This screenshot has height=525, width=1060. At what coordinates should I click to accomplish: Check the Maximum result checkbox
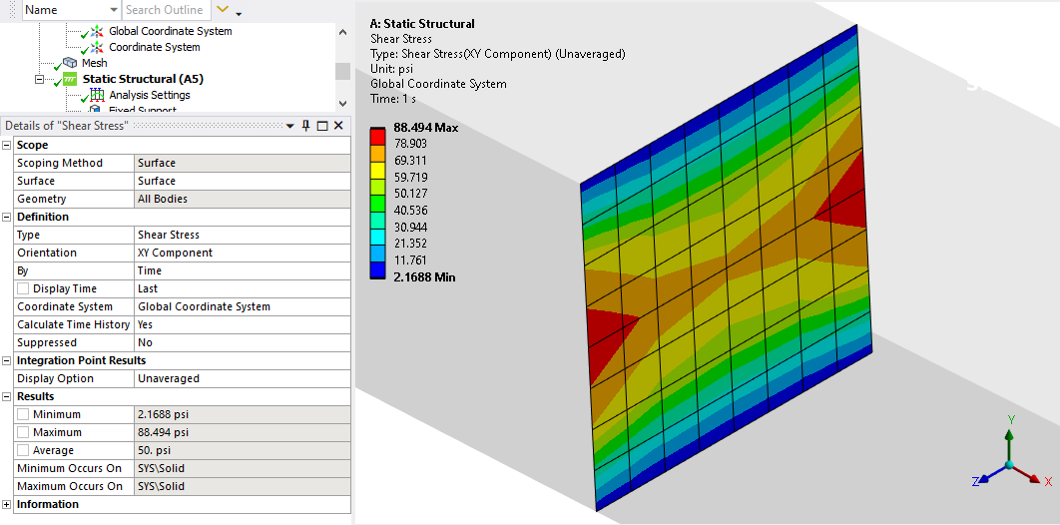pos(23,433)
